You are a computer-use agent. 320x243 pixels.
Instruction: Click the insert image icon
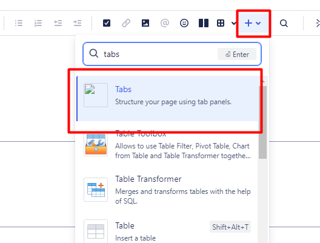click(x=145, y=23)
